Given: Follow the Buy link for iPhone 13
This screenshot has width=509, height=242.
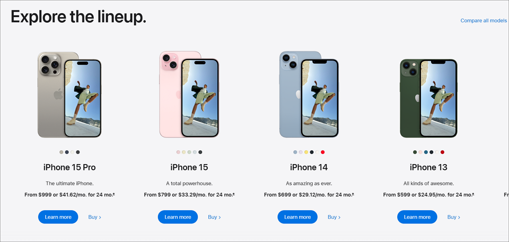Looking at the screenshot, I should (453, 217).
